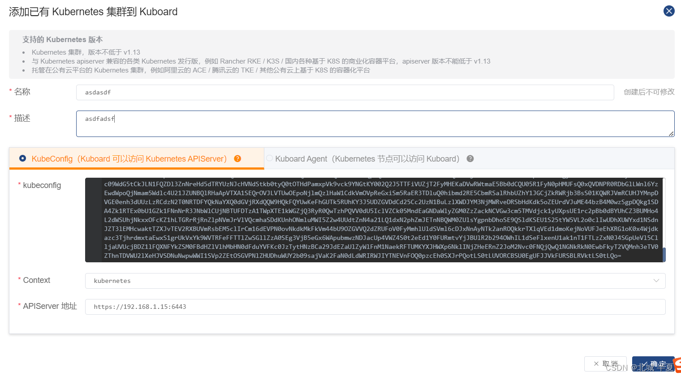681x376 pixels.
Task: Open the Kuboard Agent help icon
Action: pos(470,158)
